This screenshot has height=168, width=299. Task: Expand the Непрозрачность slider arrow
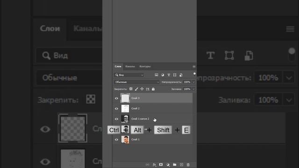click(x=193, y=82)
